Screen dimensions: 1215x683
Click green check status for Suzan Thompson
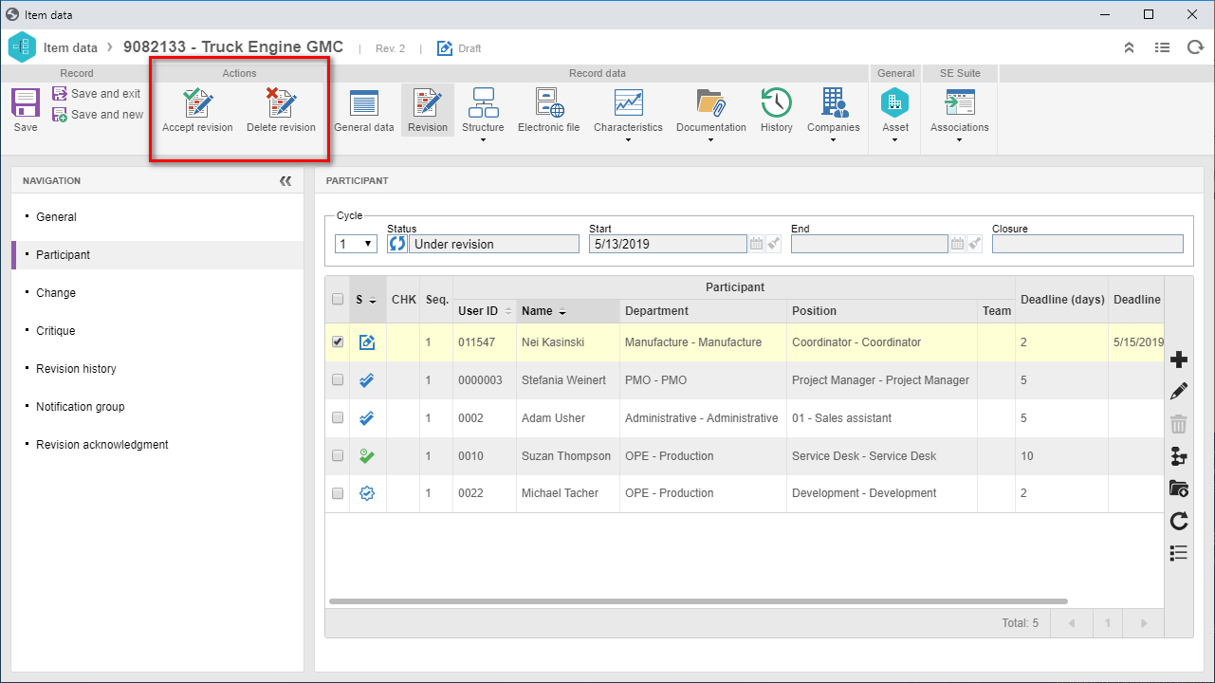click(x=367, y=456)
